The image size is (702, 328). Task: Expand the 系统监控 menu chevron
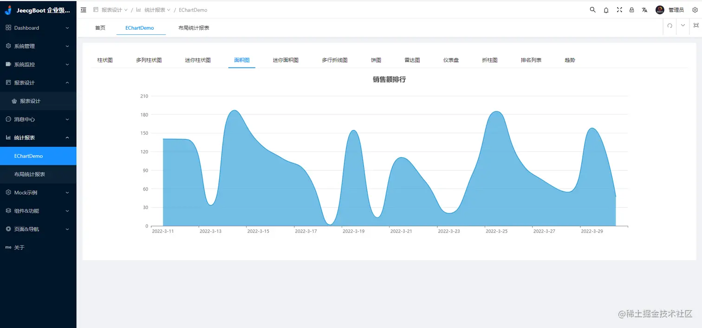coord(67,65)
